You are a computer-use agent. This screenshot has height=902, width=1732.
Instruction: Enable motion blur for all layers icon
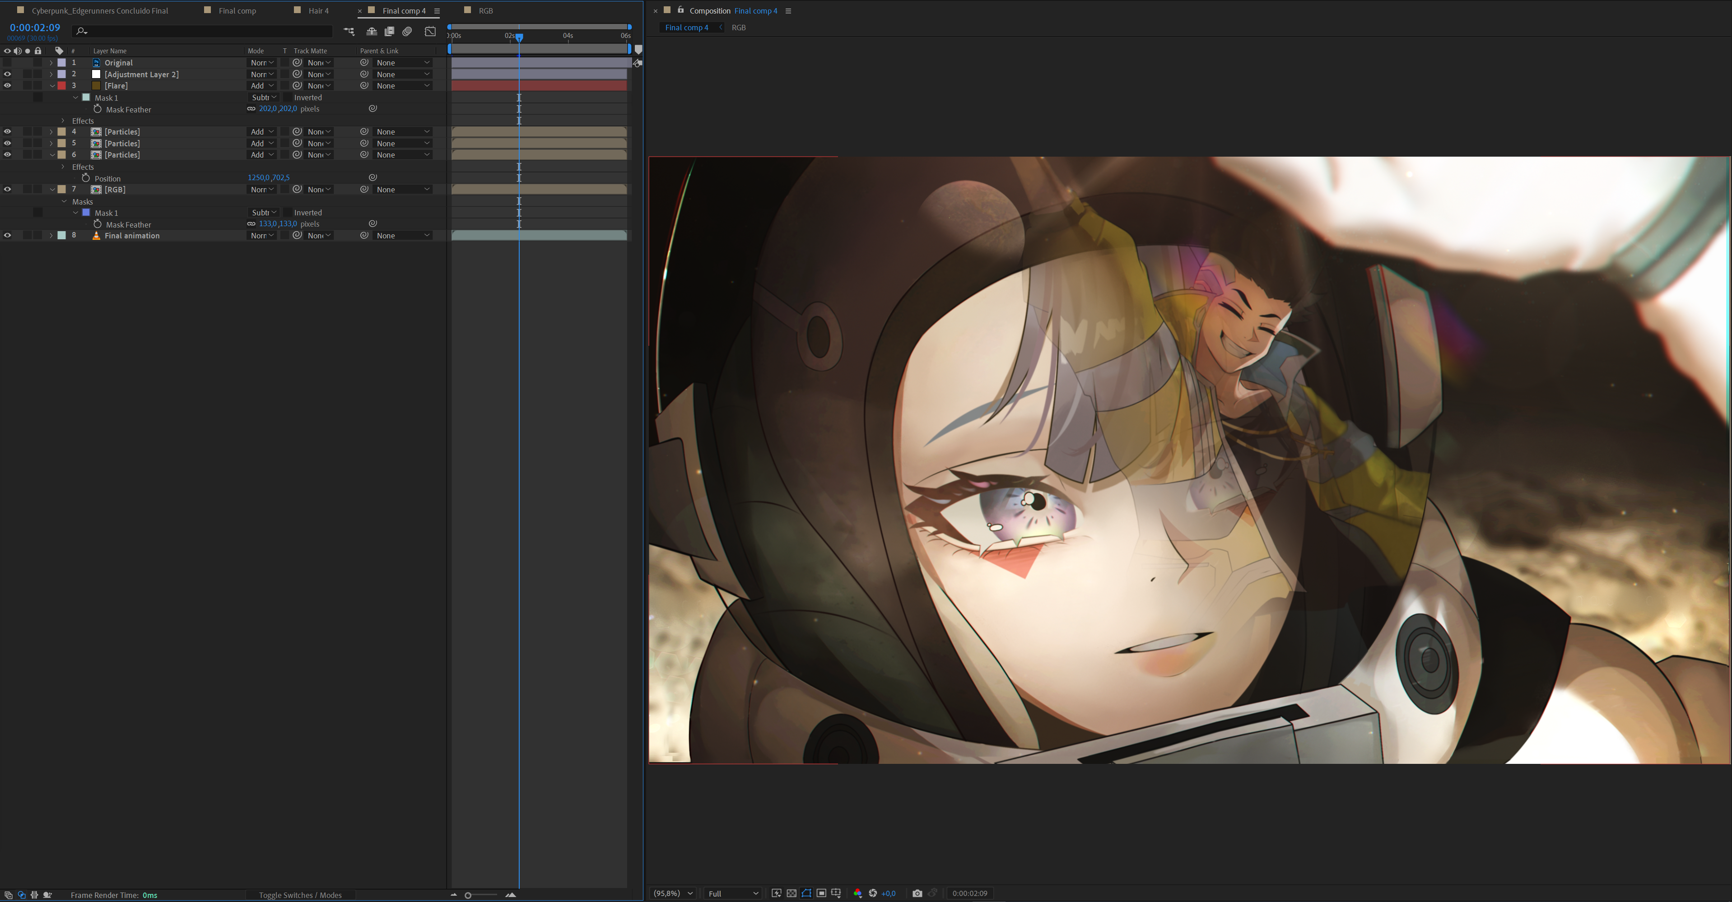407,31
